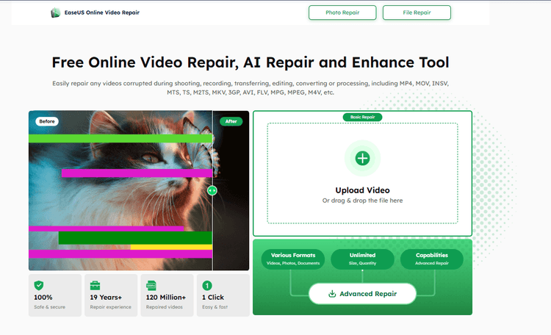
Task: Click the After label on the cat image
Action: point(231,121)
